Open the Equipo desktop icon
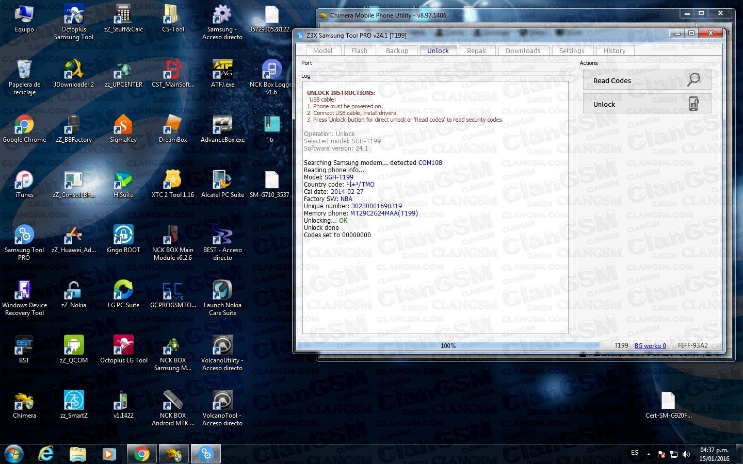The image size is (743, 464). [x=24, y=19]
